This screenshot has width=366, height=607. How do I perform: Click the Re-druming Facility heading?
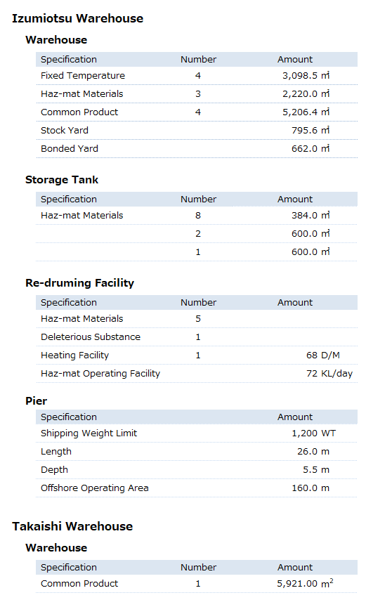pyautogui.click(x=79, y=282)
